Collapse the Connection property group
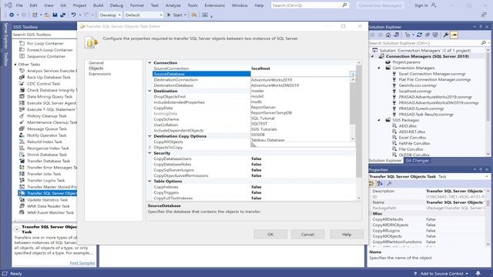 [149, 63]
